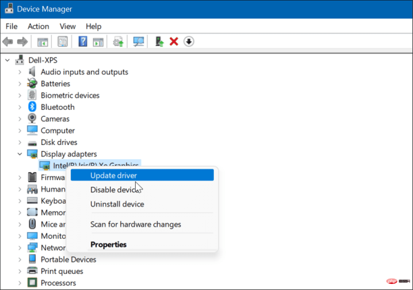413x290 pixels.
Task: Click the Bluetooth logo icon
Action: (x=32, y=107)
